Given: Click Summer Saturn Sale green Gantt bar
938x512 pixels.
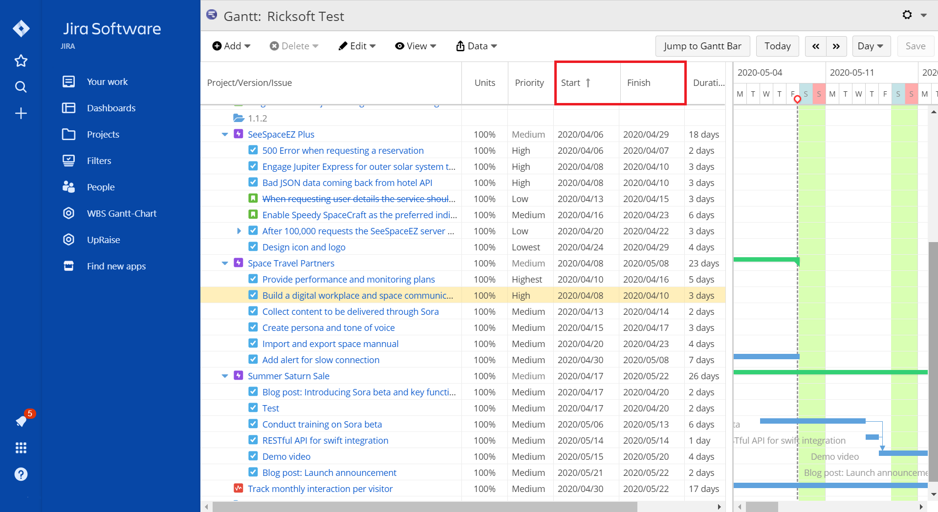Looking at the screenshot, I should (830, 372).
